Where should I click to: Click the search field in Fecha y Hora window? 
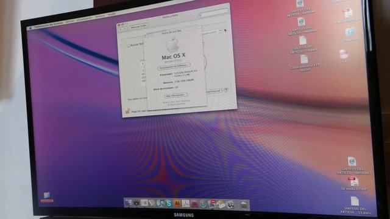pos(213,13)
